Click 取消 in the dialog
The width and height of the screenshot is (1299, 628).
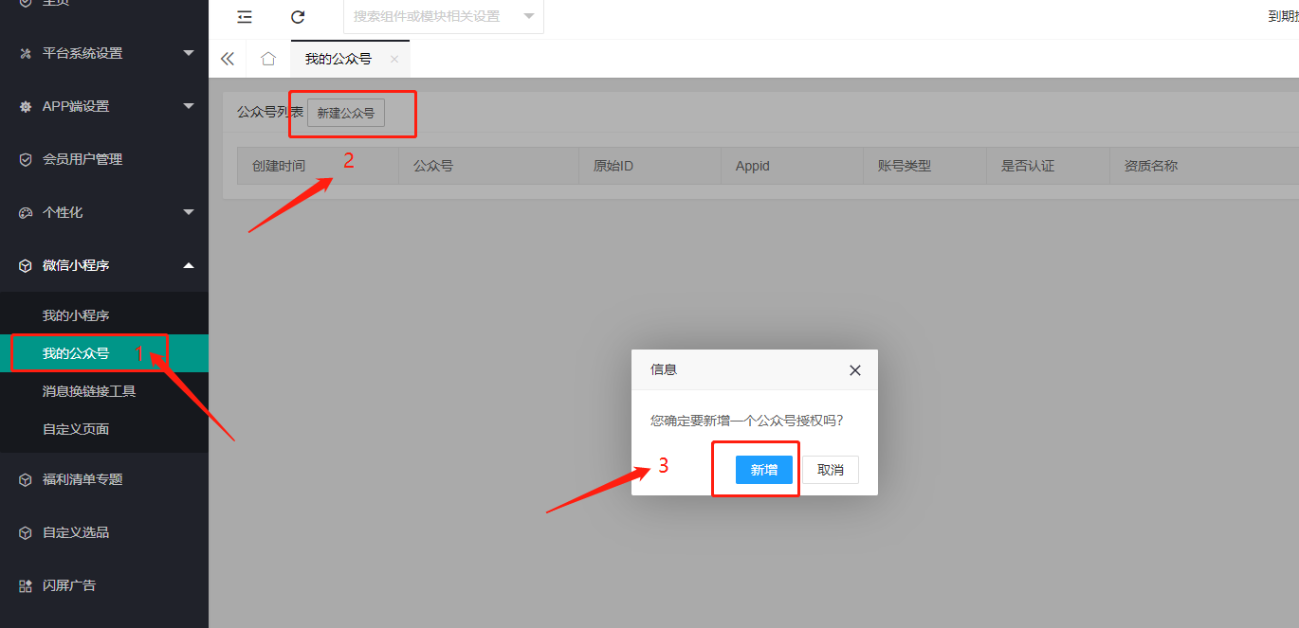point(831,470)
